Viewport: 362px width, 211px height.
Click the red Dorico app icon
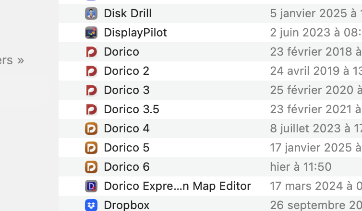(x=91, y=52)
